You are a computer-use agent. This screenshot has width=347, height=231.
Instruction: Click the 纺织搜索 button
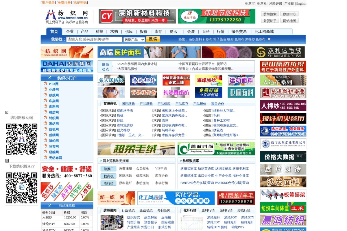pyautogui.click(x=270, y=14)
